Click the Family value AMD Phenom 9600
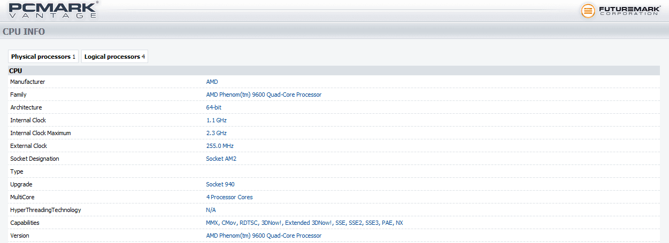 [264, 95]
